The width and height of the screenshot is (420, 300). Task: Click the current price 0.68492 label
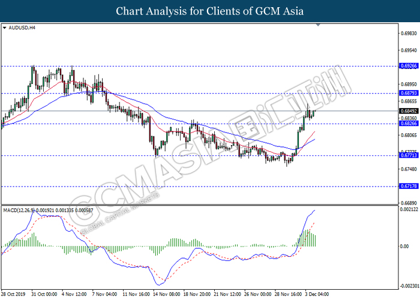coord(409,111)
